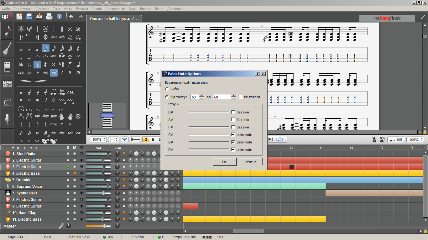This screenshot has width=428, height=240.
Task: Open the Ефекти menu
Action: (82, 9)
